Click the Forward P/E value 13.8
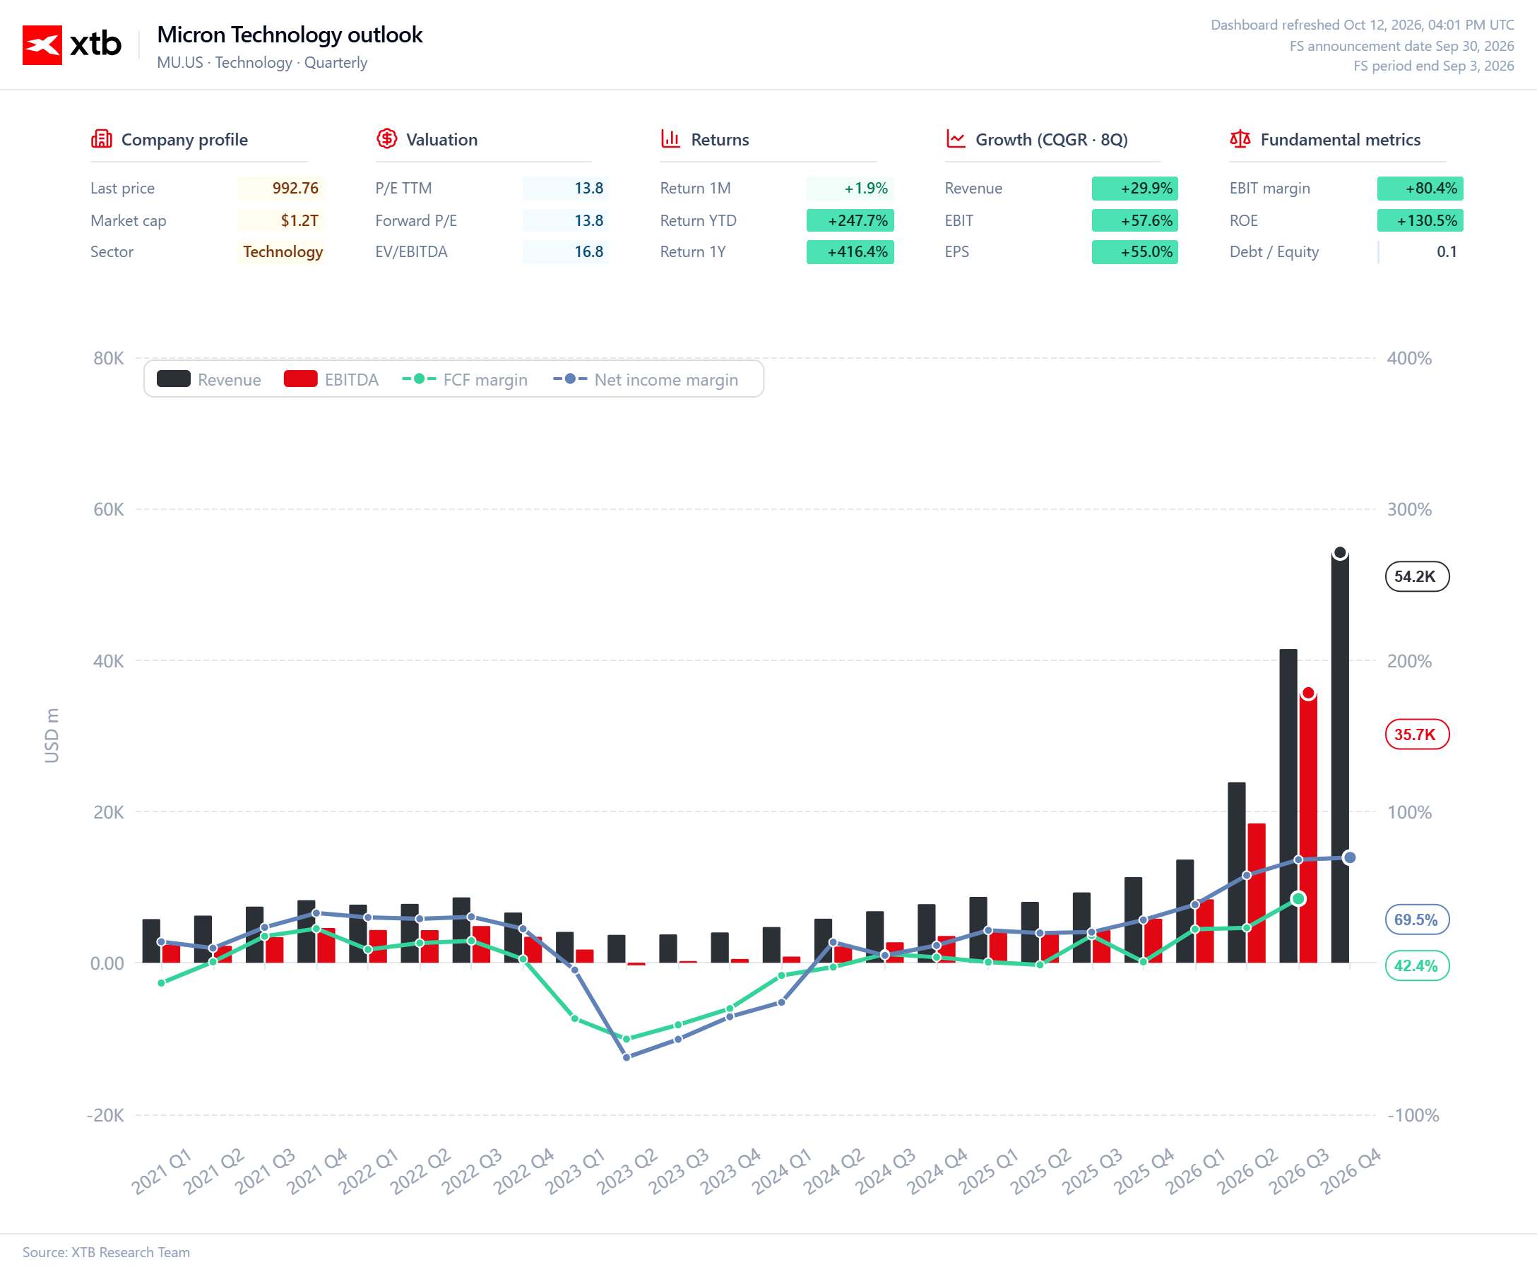The height and width of the screenshot is (1267, 1537). click(565, 220)
